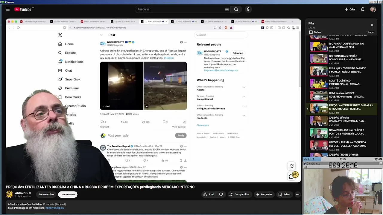Like the video (9 mil)
Viewport: 383px width, 215px height.
point(209,194)
